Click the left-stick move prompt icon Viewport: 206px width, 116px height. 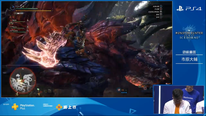[161, 14]
